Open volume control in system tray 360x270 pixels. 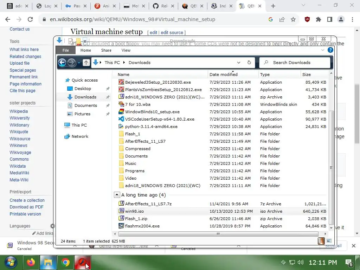coord(300,262)
